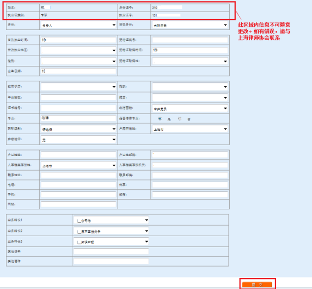
Task: Open the 身份 dropdown showing 负责人
Action: tap(78, 25)
